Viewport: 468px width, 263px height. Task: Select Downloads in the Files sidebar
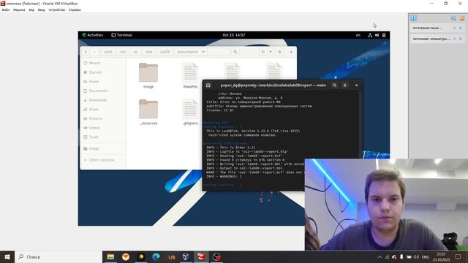pyautogui.click(x=103, y=100)
